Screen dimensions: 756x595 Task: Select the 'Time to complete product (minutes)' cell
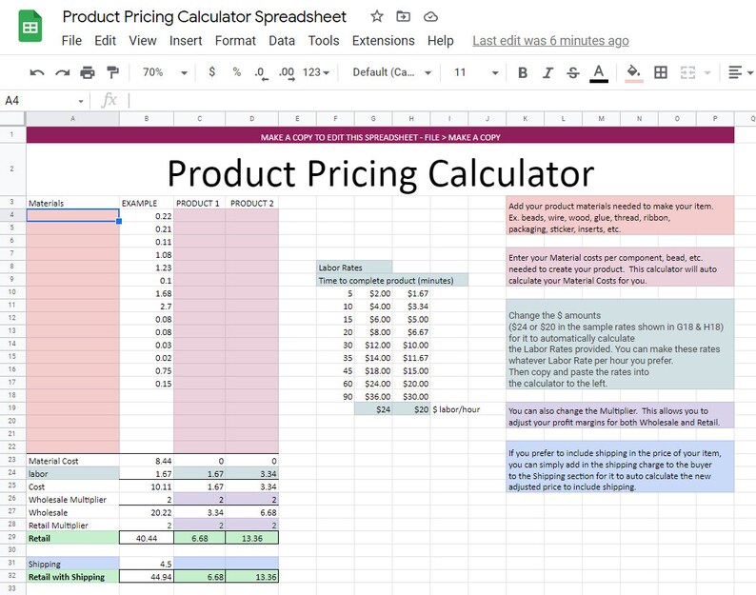(x=392, y=280)
